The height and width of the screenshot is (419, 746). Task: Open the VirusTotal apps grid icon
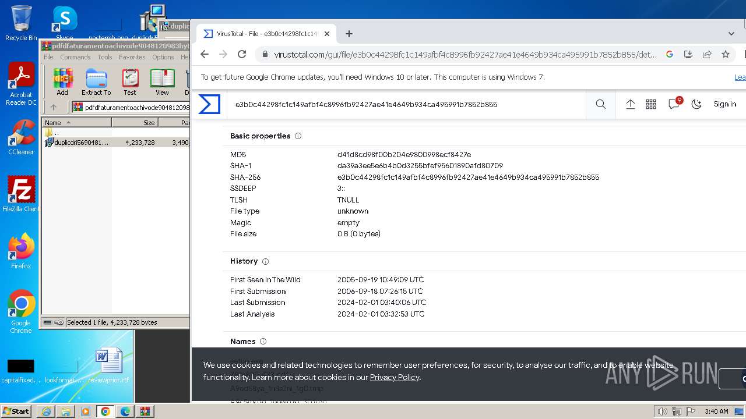click(651, 104)
